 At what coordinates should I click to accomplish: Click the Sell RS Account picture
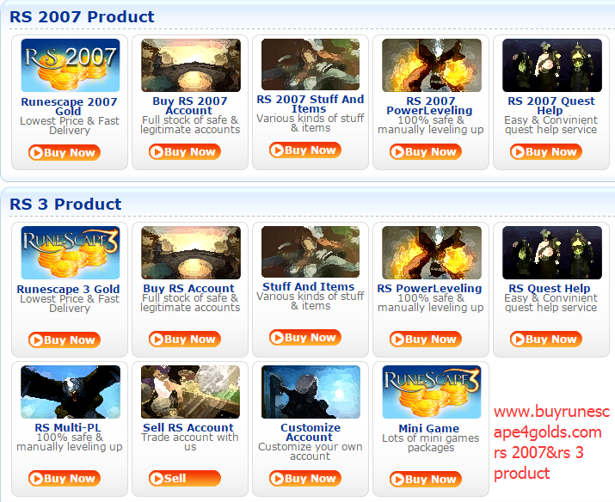[191, 392]
